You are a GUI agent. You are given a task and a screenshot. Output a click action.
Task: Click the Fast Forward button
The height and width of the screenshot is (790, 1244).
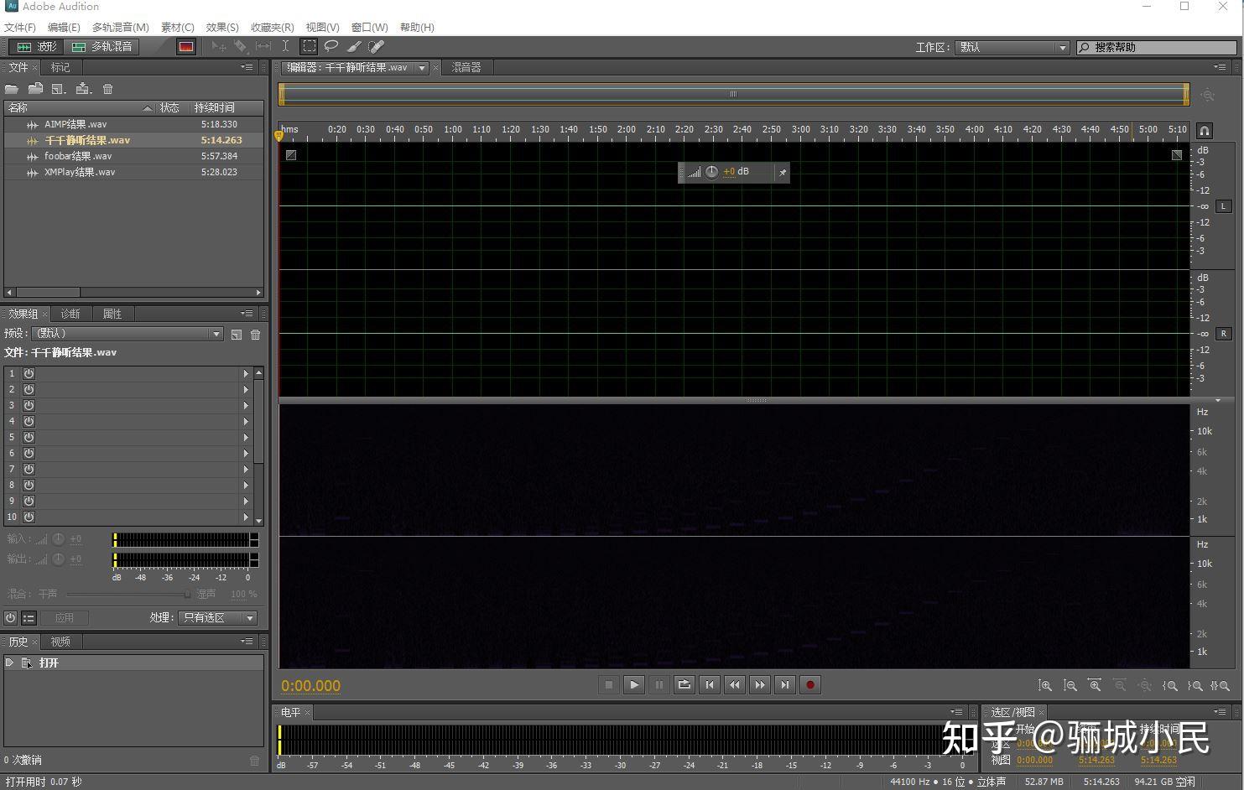coord(760,684)
